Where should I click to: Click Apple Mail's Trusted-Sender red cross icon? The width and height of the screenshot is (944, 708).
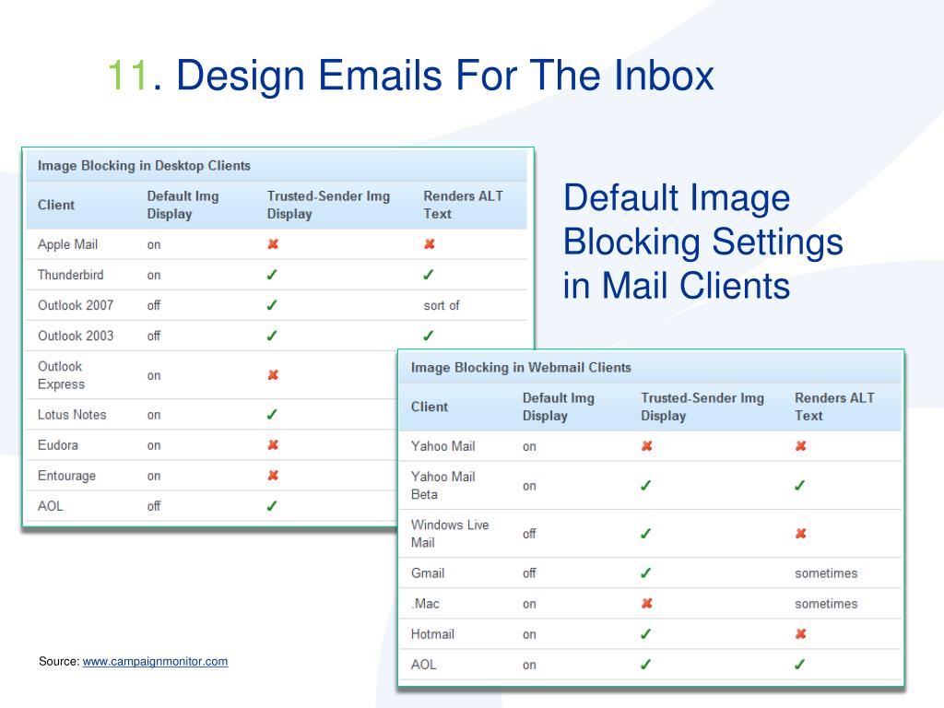(x=273, y=243)
